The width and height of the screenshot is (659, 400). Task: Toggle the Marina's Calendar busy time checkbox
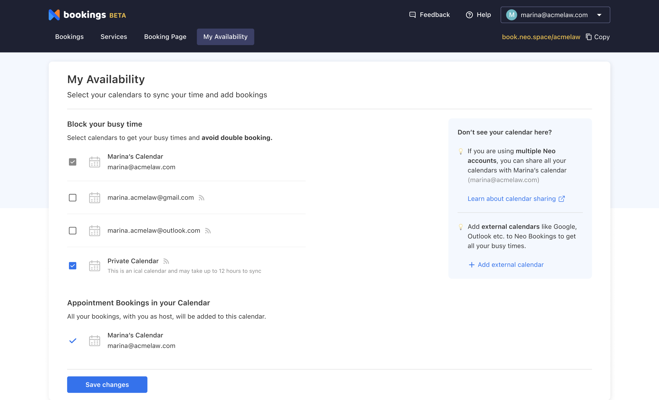point(73,162)
